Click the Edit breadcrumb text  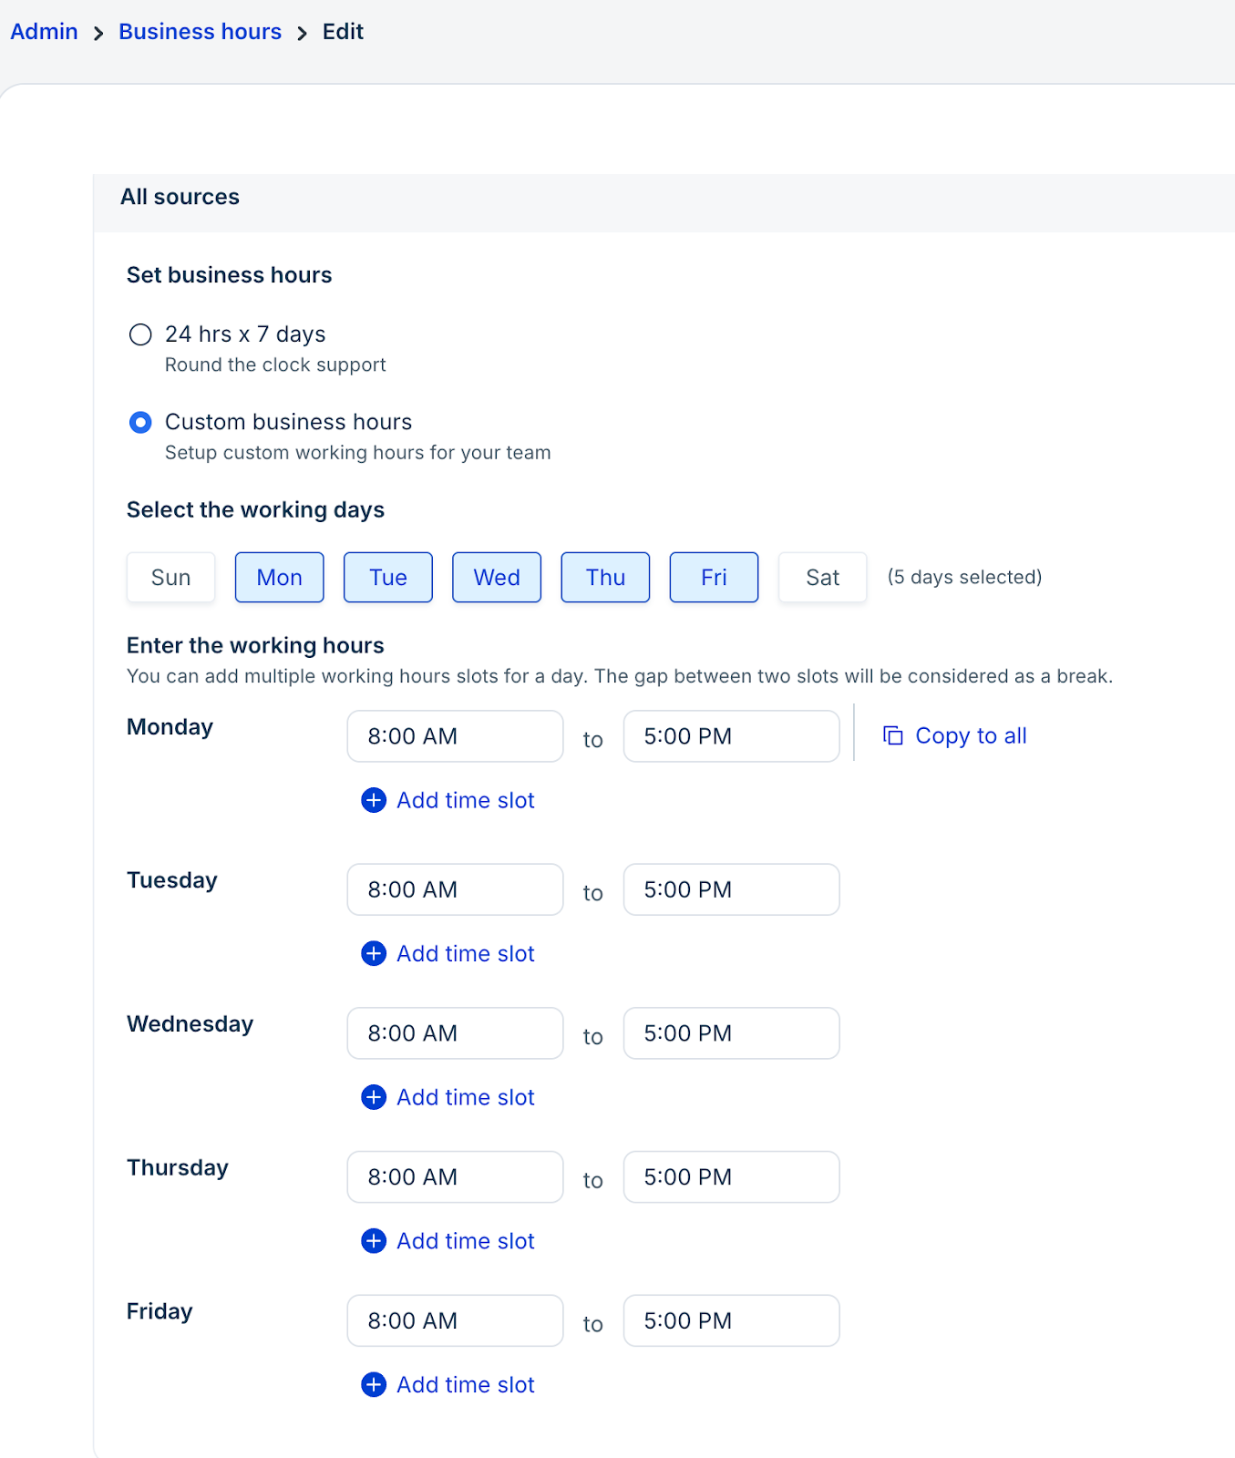[343, 32]
